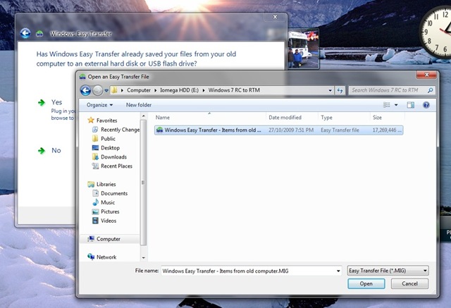Click New folder in the toolbar
Screen dimensions: 451x308
tap(139, 105)
